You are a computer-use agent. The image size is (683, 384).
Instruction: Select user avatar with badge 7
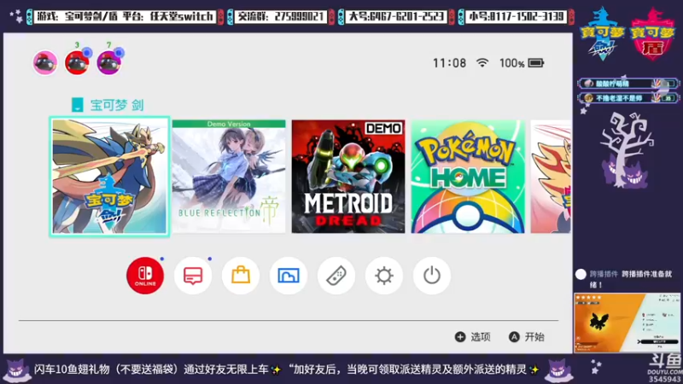(x=109, y=62)
